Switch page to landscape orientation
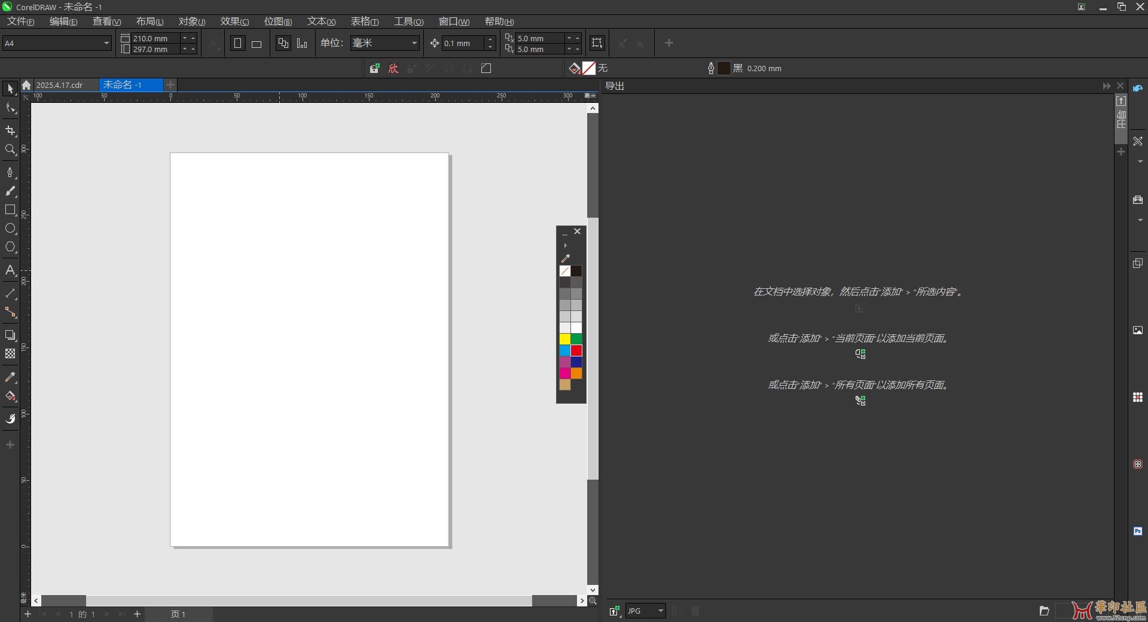This screenshot has width=1148, height=622. (x=257, y=44)
